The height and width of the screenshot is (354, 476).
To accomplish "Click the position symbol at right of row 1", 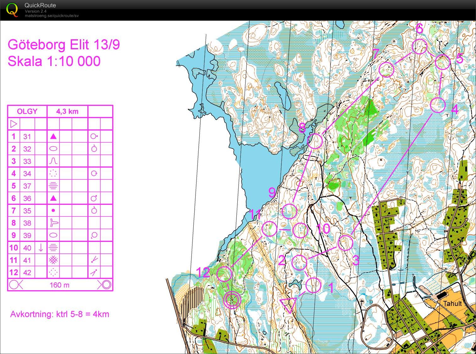I will point(94,136).
